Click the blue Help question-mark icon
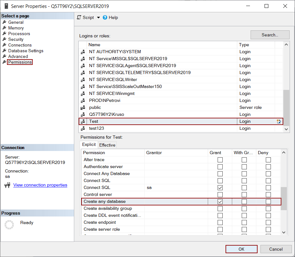Viewport: 295px width, 257px height. coord(105,17)
